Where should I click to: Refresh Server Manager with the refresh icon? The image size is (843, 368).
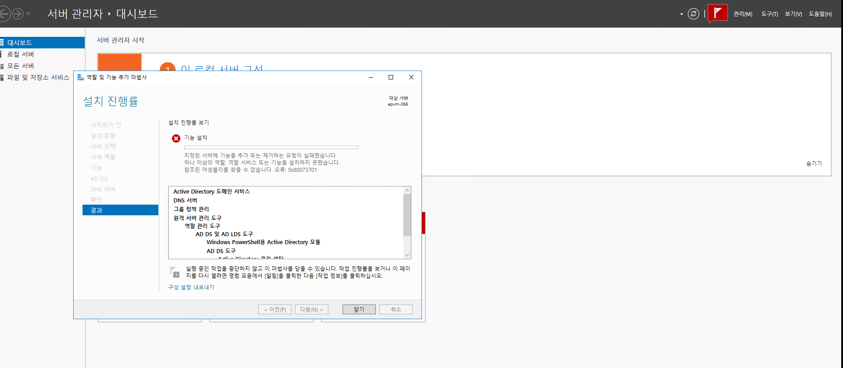click(x=693, y=14)
